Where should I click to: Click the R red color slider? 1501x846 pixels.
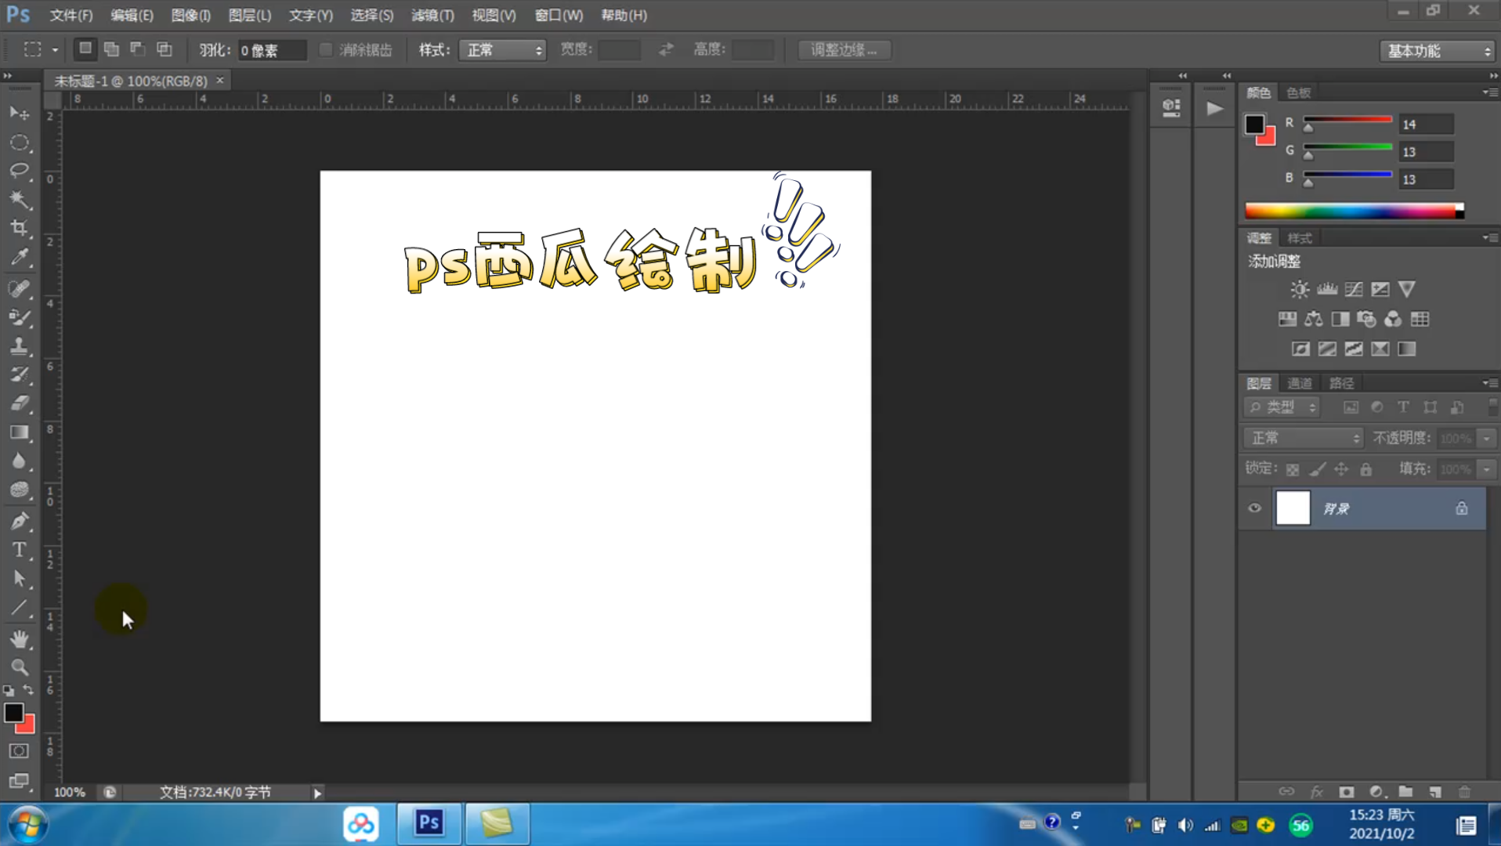(x=1347, y=122)
